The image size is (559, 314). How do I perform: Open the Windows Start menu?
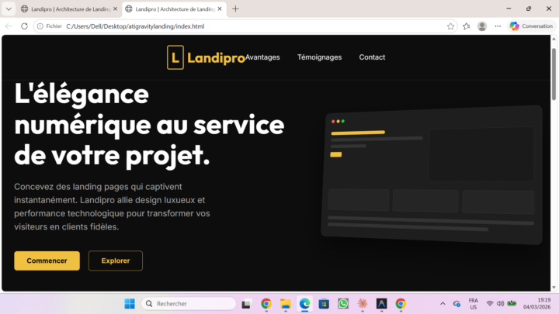click(130, 304)
